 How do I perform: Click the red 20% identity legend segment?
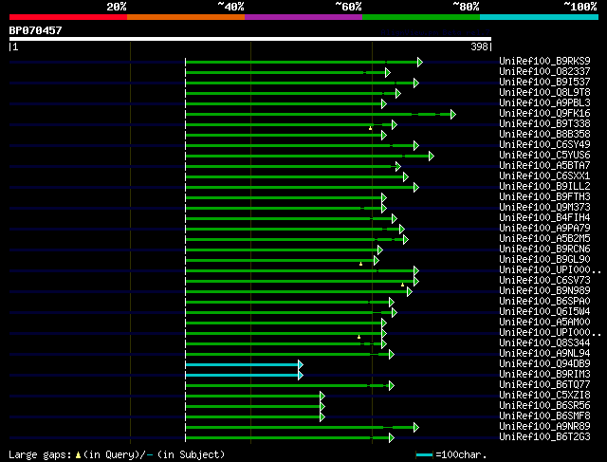click(68, 17)
